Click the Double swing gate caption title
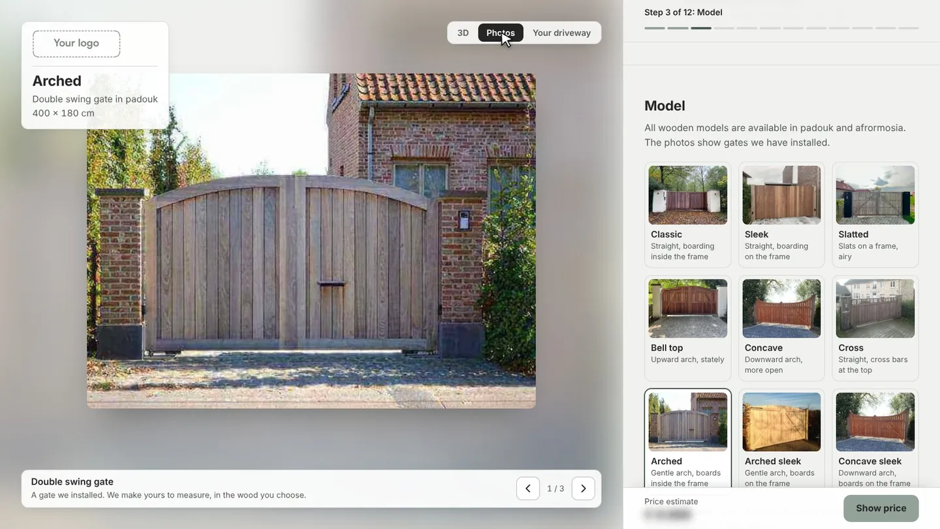The width and height of the screenshot is (940, 529). click(x=72, y=482)
